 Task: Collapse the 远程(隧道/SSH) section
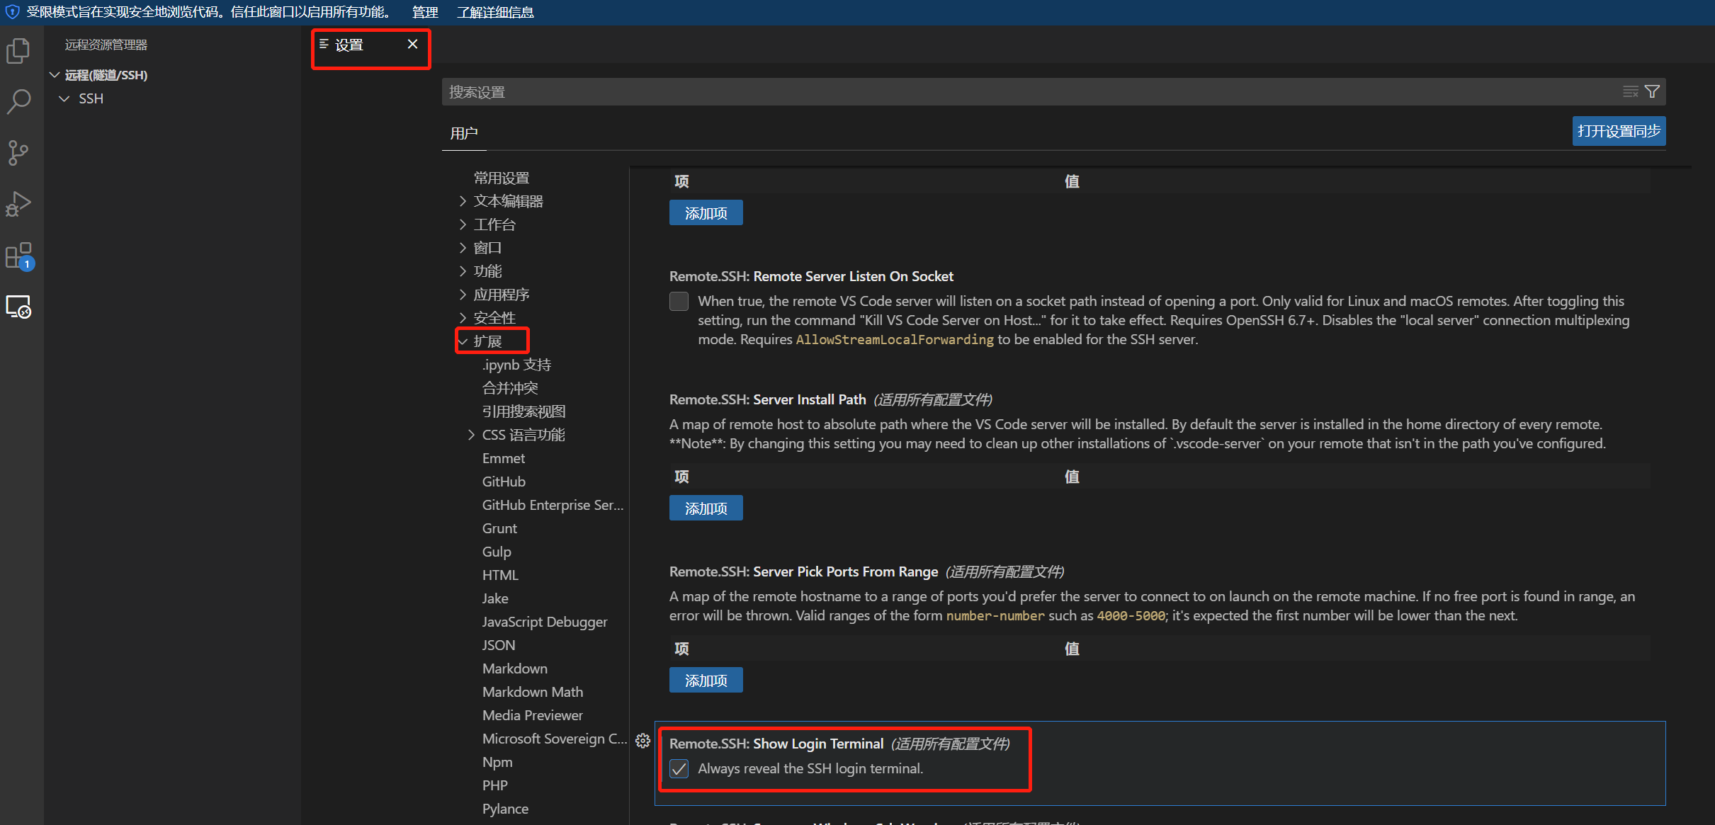[55, 75]
